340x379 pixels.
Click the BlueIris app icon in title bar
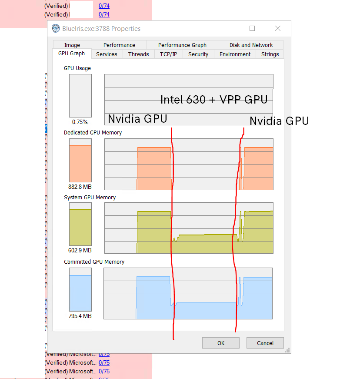coord(56,29)
